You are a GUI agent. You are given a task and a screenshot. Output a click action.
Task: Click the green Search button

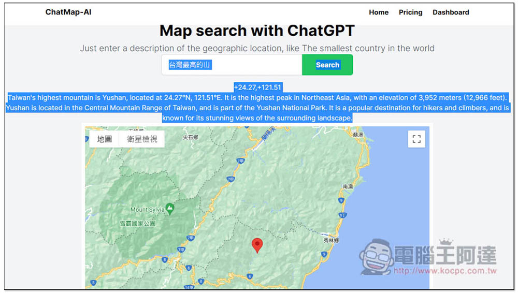(327, 65)
